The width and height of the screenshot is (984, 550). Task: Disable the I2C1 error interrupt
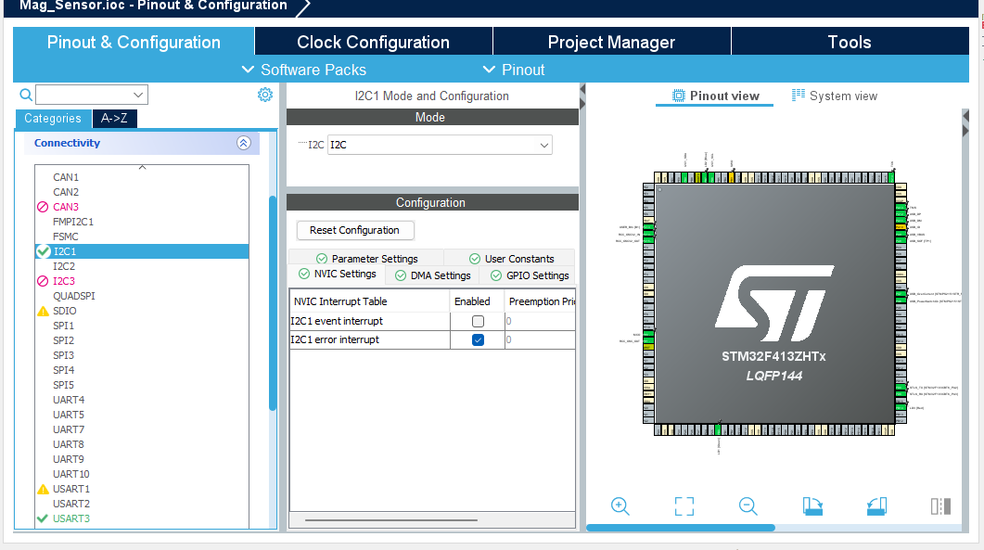coord(477,339)
